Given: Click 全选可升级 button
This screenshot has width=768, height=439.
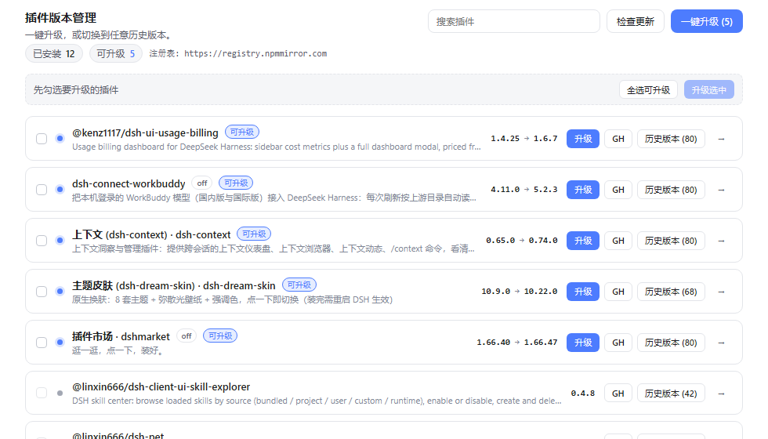Looking at the screenshot, I should 649,89.
